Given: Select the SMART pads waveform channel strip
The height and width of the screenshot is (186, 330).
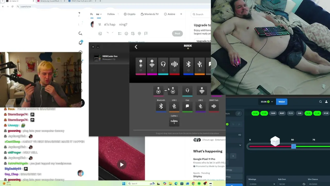Looking at the screenshot, I should click(174, 67).
